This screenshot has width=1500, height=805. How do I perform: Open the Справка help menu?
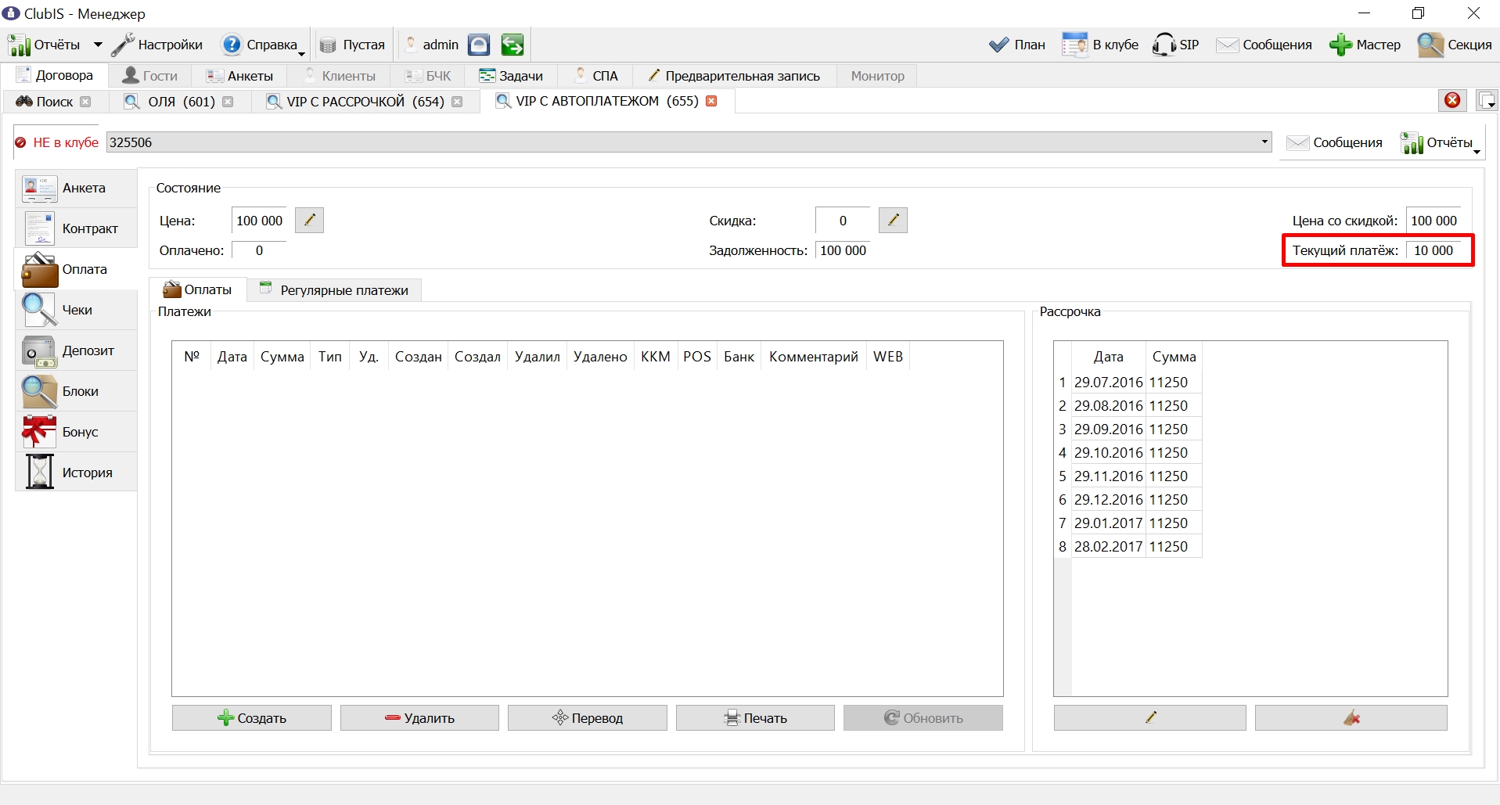(262, 45)
